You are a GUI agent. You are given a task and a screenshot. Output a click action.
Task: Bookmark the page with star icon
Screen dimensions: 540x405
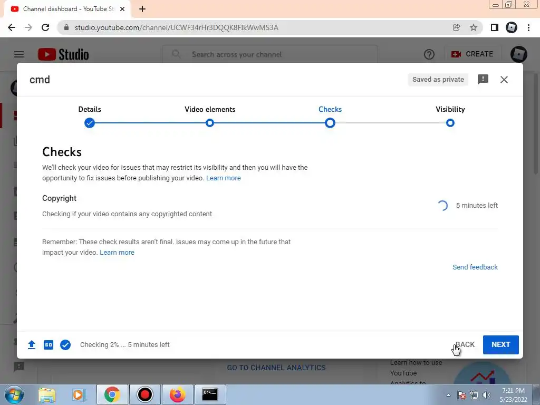click(474, 27)
